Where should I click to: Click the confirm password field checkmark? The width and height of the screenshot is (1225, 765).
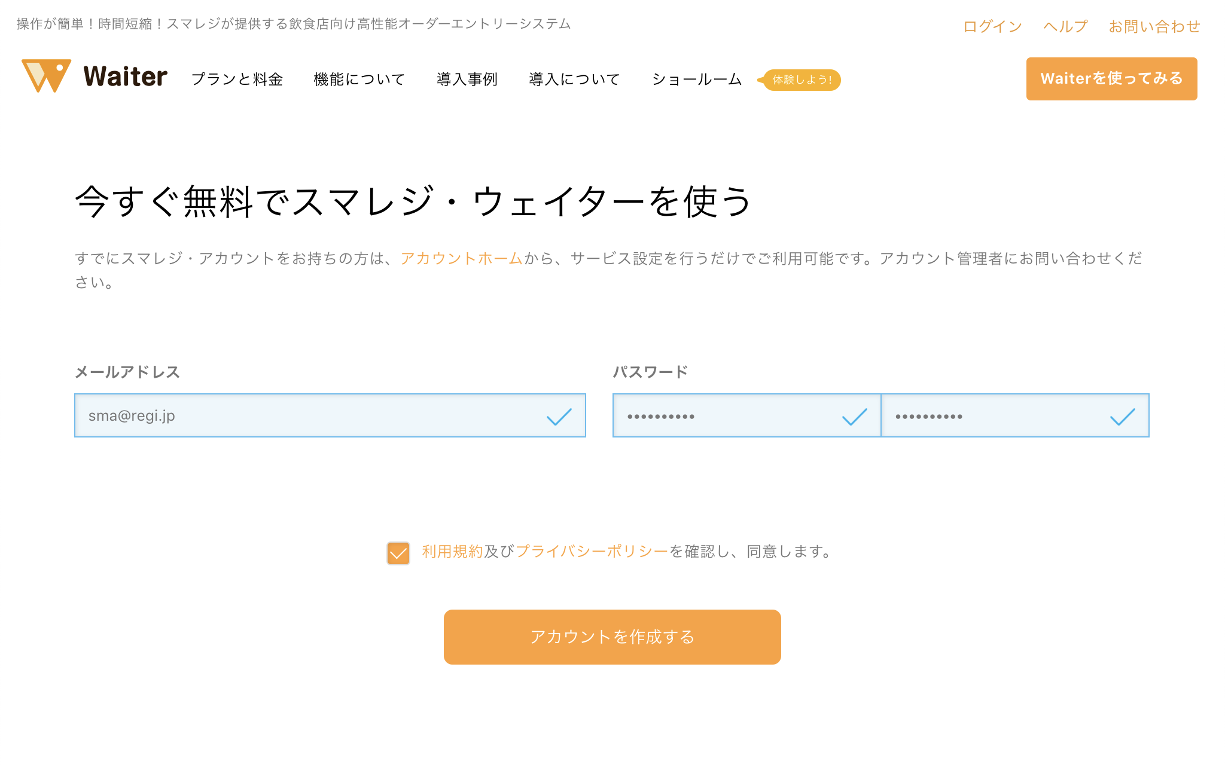tap(1122, 417)
